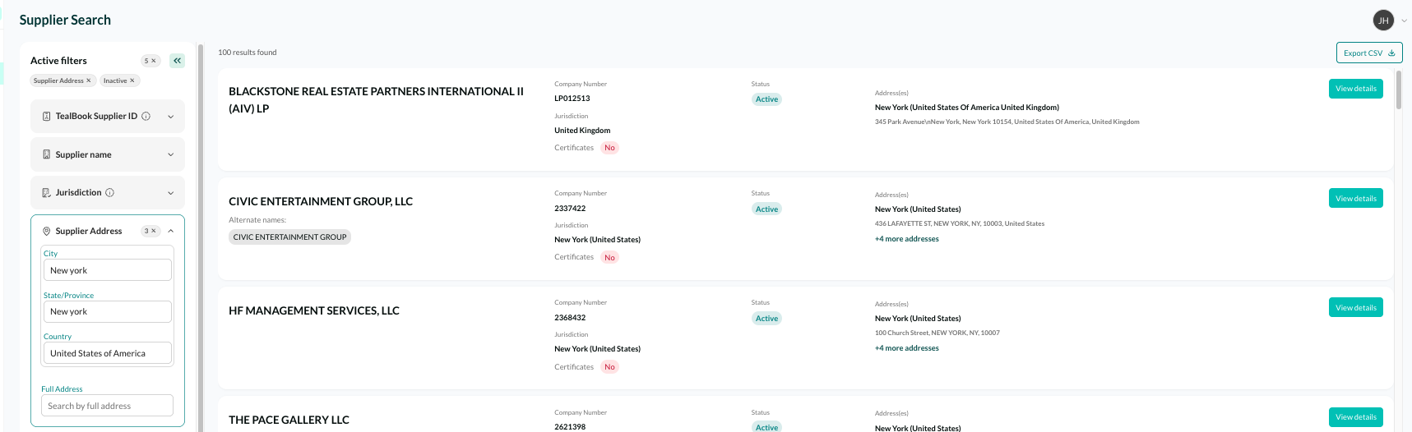Expand the Jurisdiction filter section

tap(171, 193)
